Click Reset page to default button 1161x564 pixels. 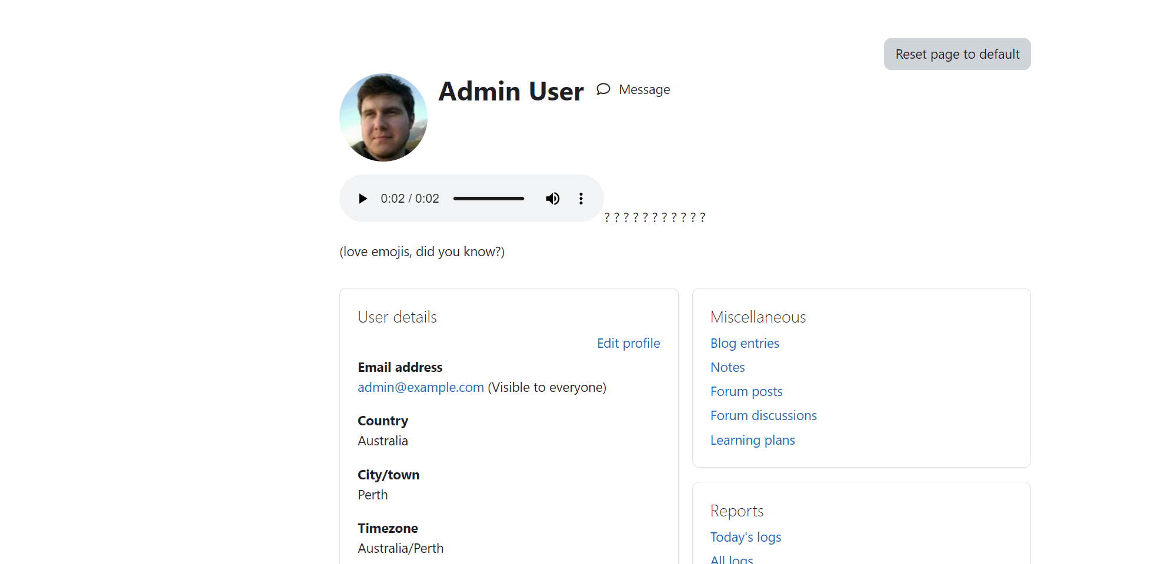pos(957,54)
